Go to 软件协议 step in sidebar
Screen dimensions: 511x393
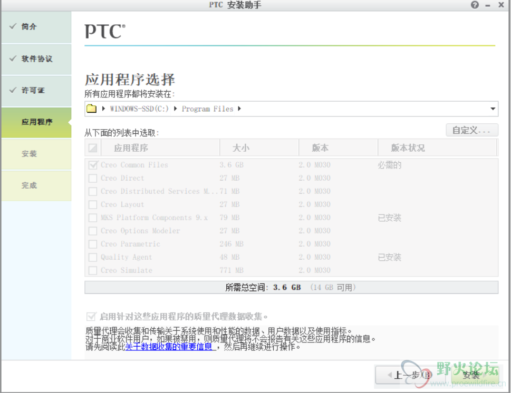click(36, 59)
